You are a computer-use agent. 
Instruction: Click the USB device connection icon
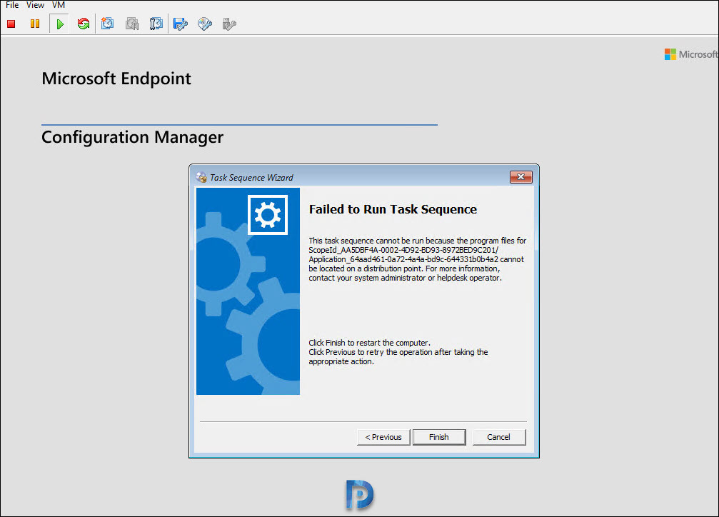229,24
